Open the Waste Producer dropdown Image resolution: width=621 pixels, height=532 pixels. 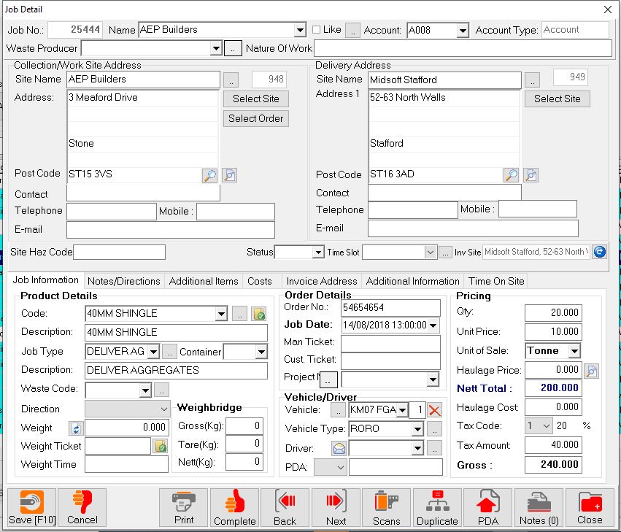(216, 49)
